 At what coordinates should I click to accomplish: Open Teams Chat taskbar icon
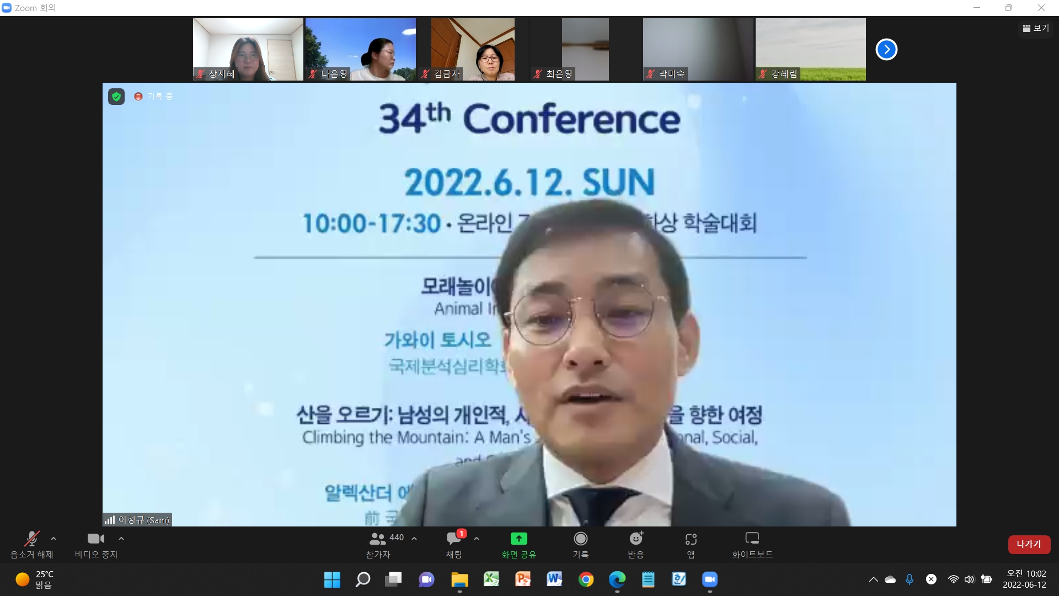[426, 579]
